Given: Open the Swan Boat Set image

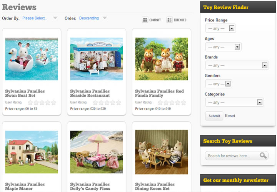Looking at the screenshot, I should pyautogui.click(x=32, y=59).
